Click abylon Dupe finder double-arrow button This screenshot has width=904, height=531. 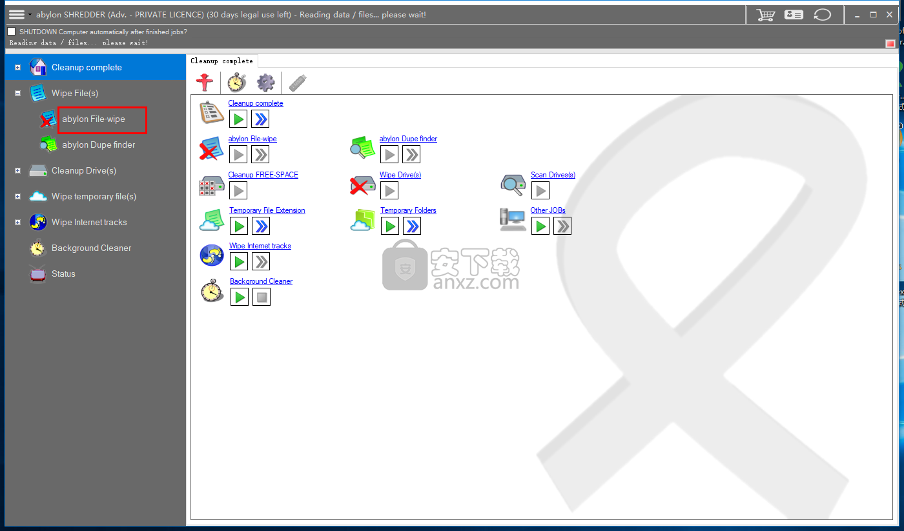point(411,154)
